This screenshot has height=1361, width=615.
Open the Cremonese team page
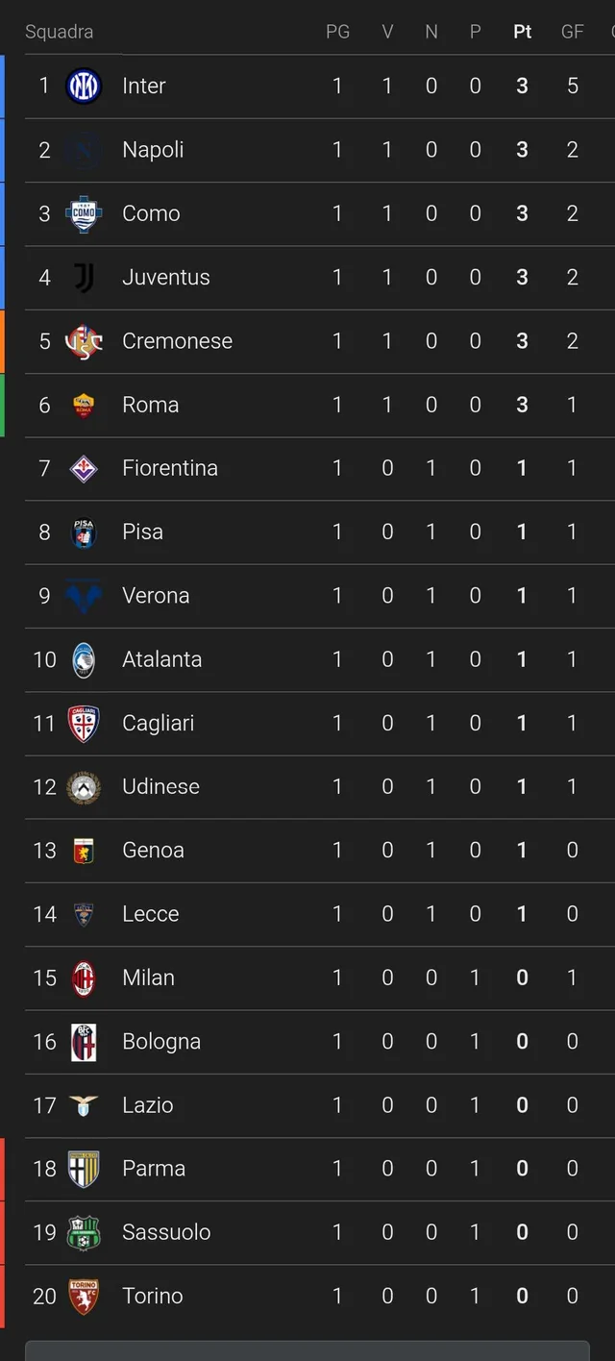(177, 341)
